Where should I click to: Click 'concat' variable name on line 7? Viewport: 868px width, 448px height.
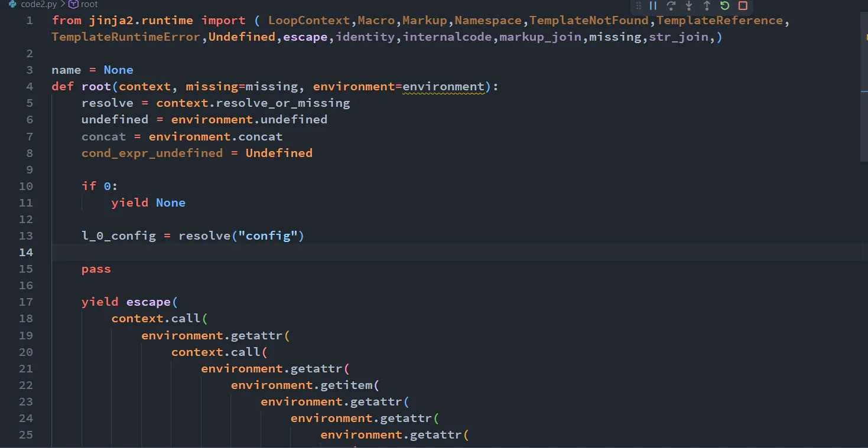(x=104, y=136)
